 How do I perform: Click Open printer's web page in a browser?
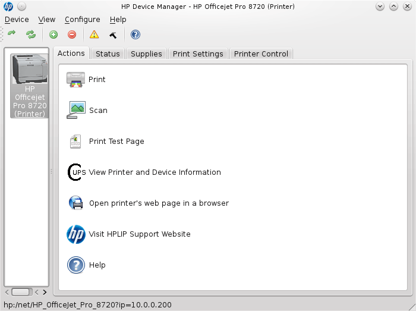(x=159, y=203)
